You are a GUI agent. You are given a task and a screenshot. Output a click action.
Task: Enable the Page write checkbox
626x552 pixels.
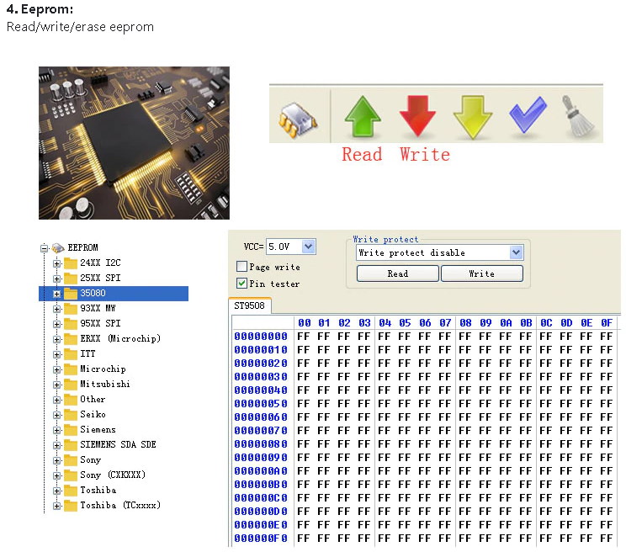(241, 266)
